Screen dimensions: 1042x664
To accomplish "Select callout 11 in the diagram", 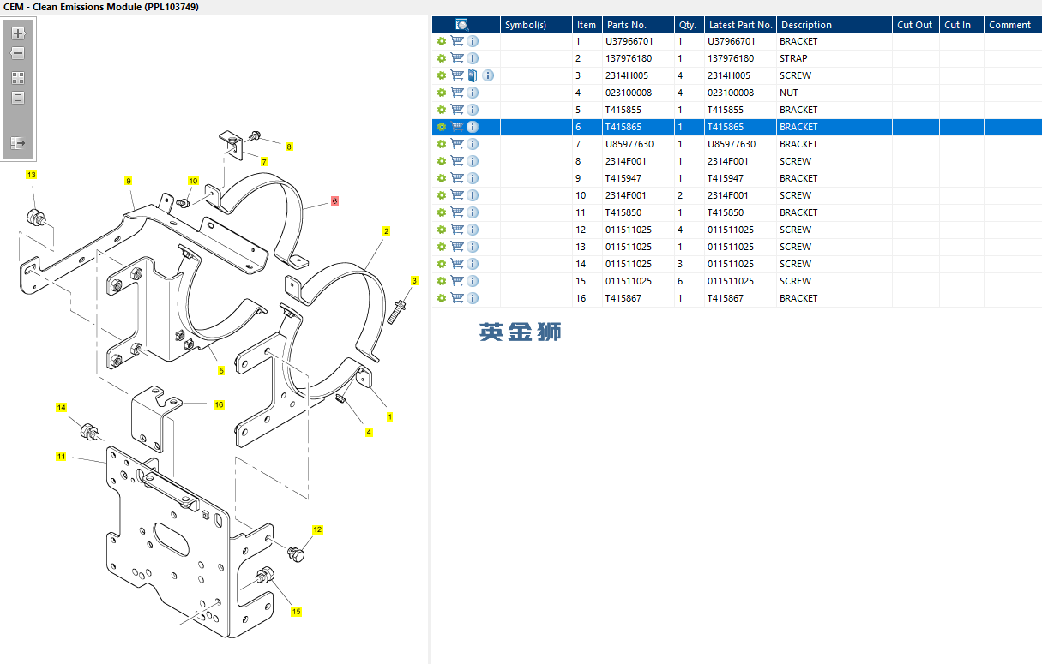I will (61, 457).
